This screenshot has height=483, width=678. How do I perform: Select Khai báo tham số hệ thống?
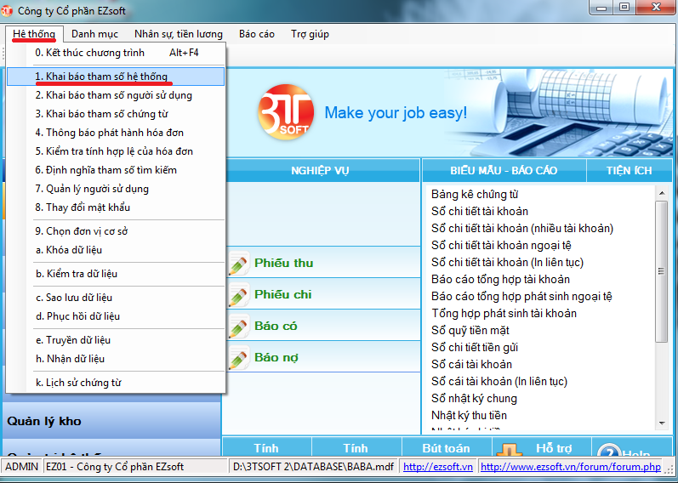pos(101,77)
